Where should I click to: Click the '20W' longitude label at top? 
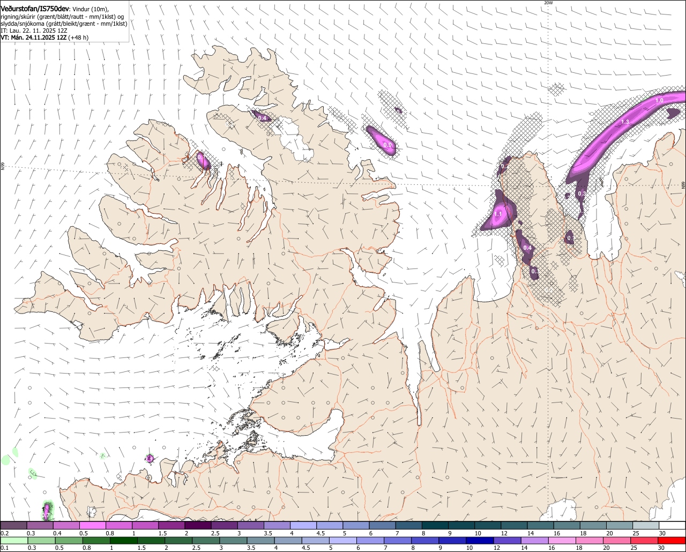tap(548, 3)
